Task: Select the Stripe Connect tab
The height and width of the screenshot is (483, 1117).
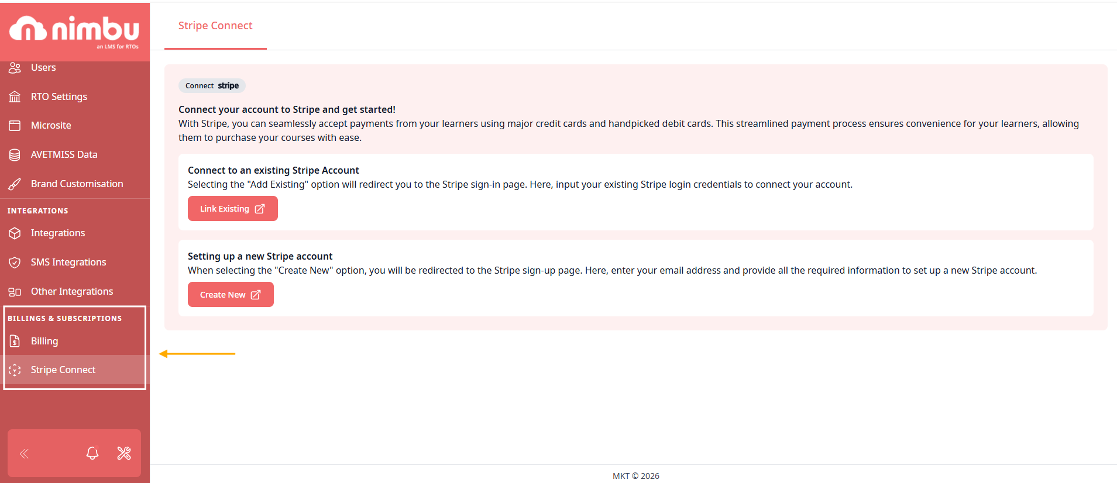Action: click(x=215, y=26)
